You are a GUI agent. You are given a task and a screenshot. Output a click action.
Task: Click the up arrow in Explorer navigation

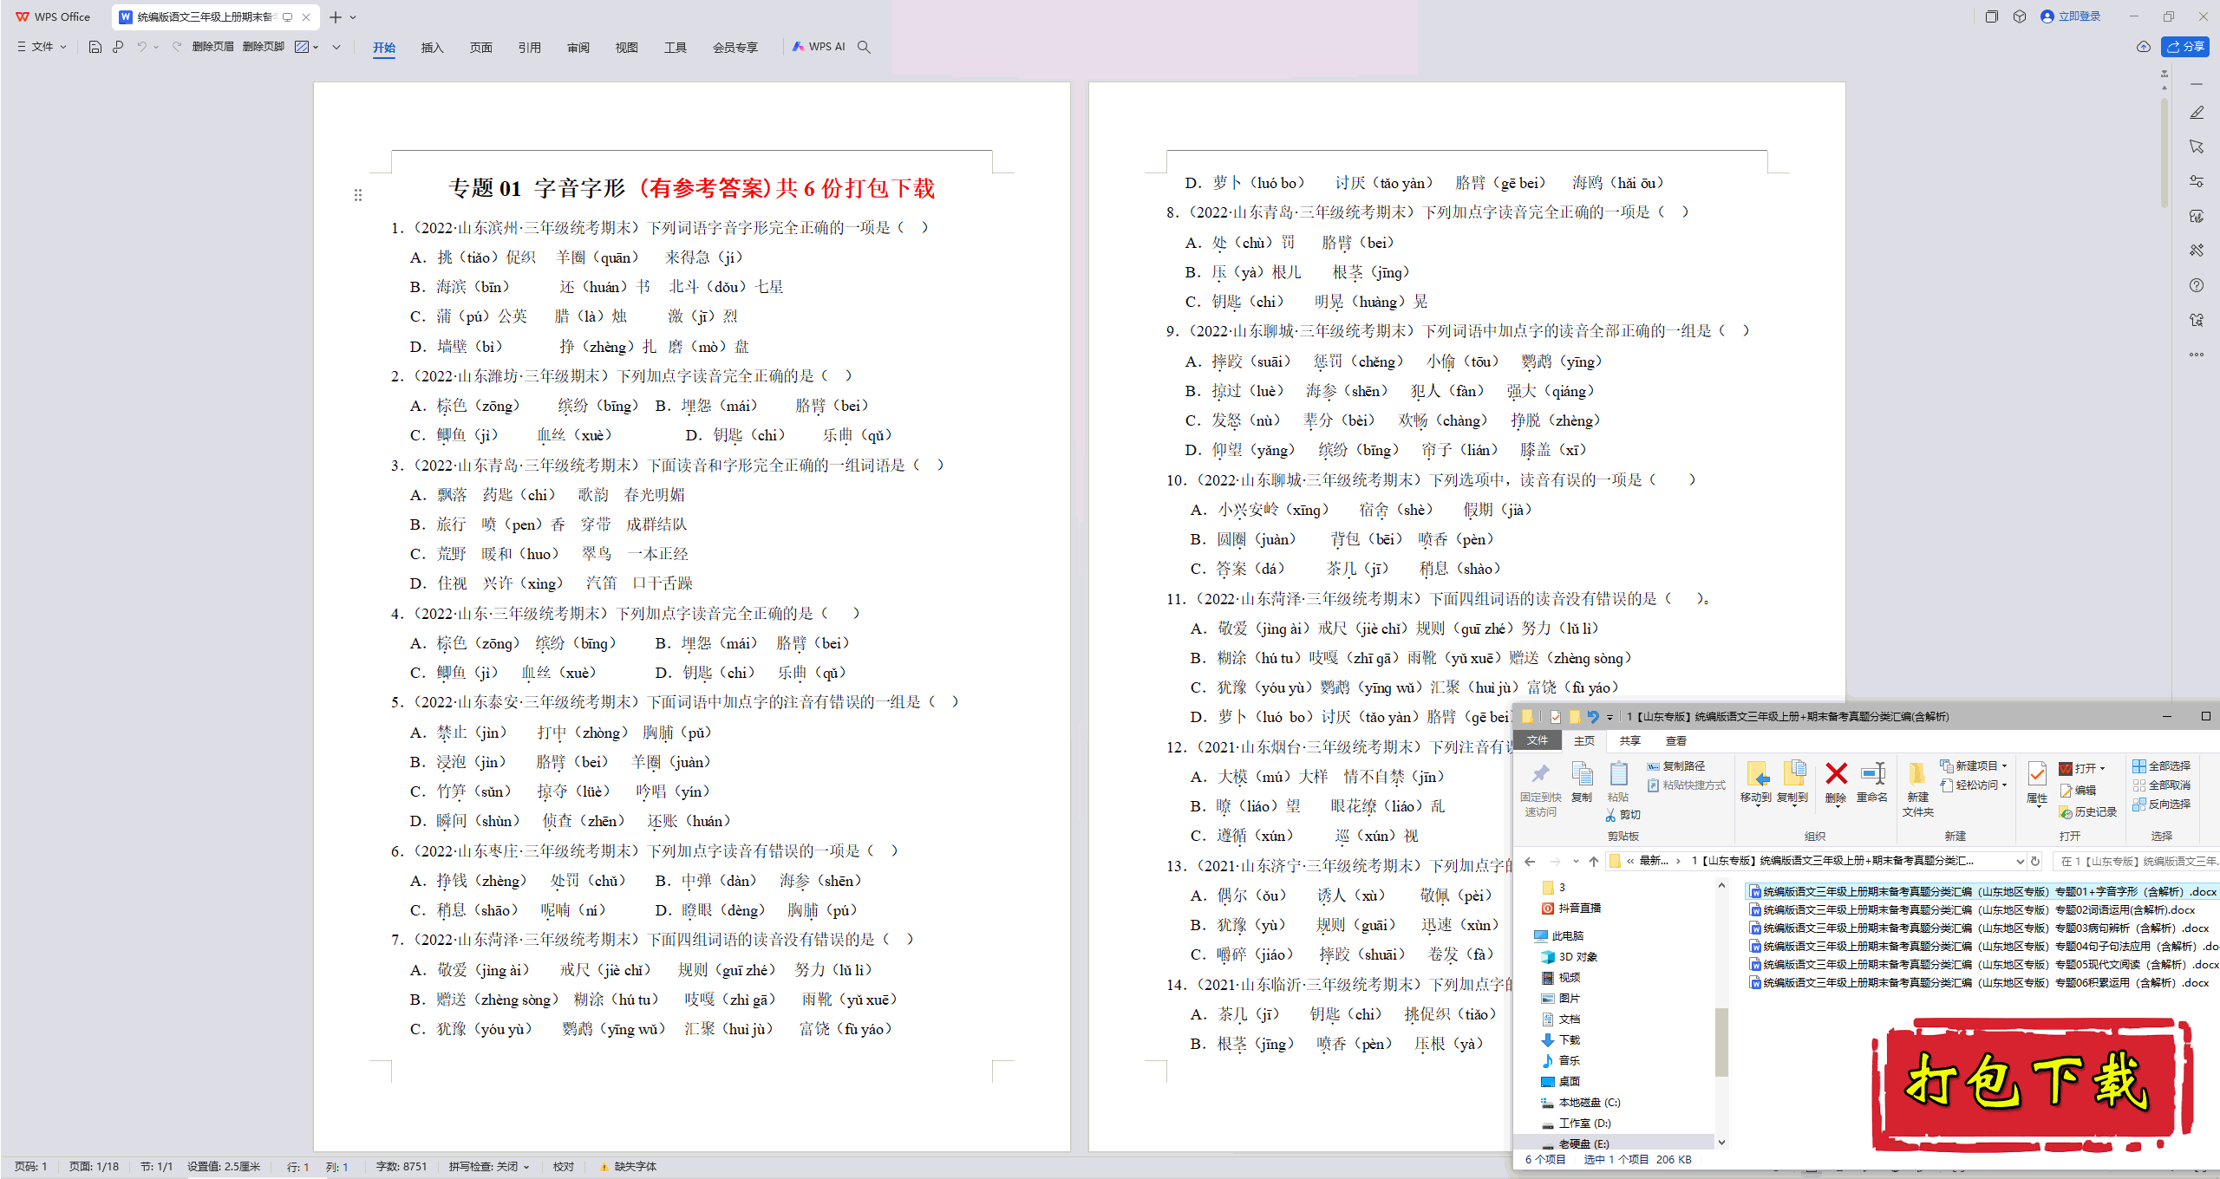point(1594,861)
